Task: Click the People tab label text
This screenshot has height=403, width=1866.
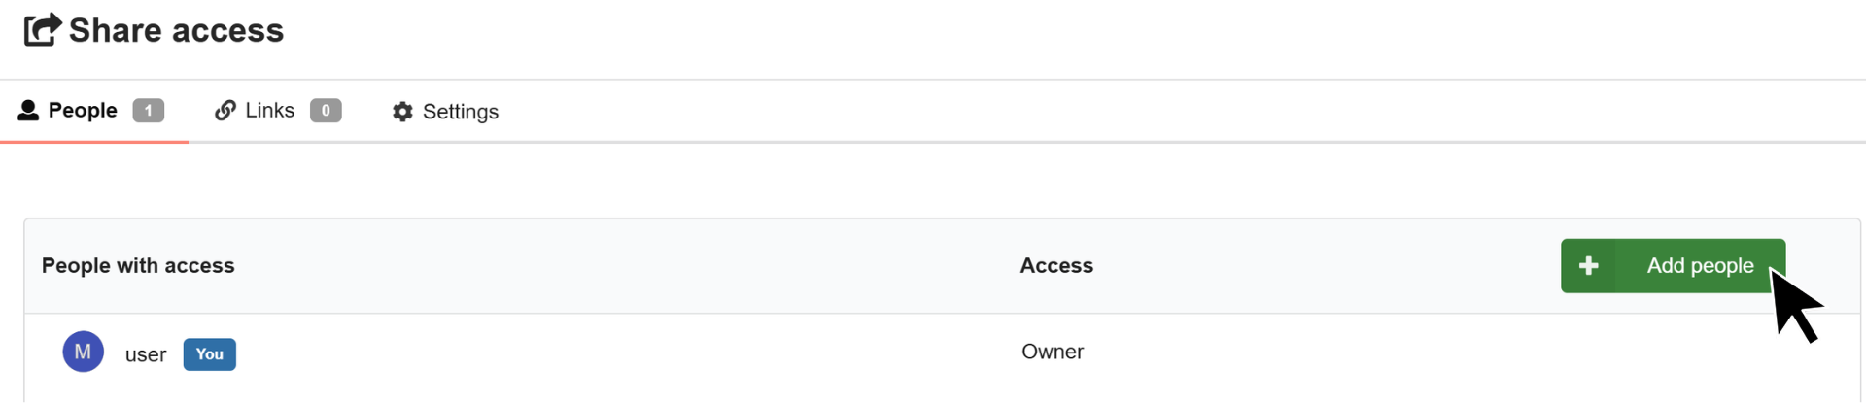Action: [83, 111]
